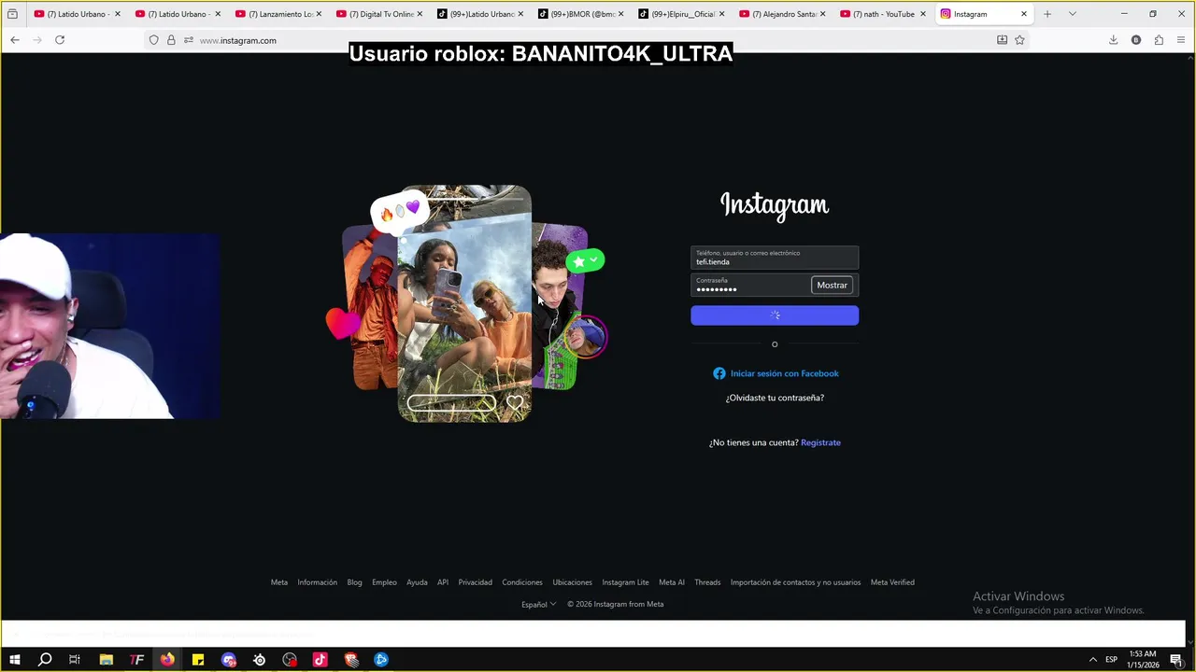Open Meta AI footer link
Viewport: 1196px width, 672px height.
pyautogui.click(x=672, y=582)
